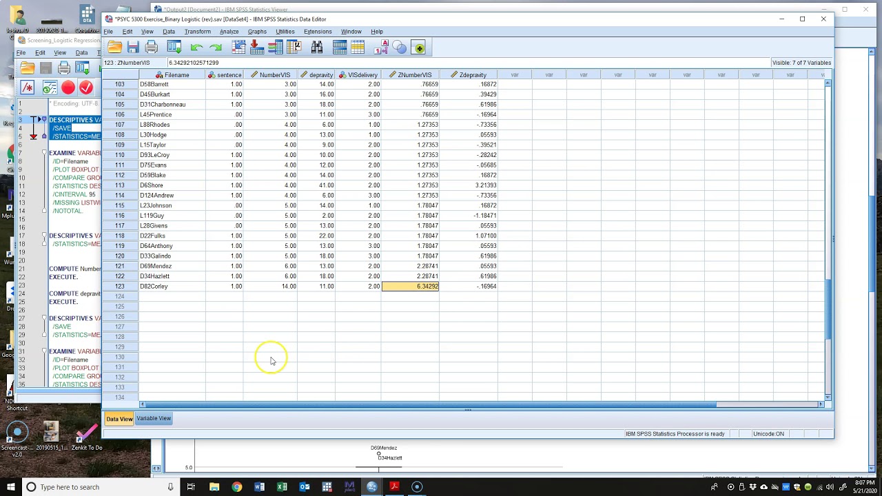Image resolution: width=882 pixels, height=496 pixels.
Task: Open Google Chrome from the taskbar
Action: click(236, 487)
